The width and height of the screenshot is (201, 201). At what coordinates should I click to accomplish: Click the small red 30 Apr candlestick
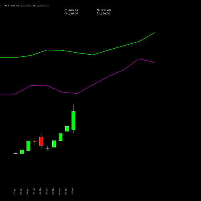(x=35, y=141)
